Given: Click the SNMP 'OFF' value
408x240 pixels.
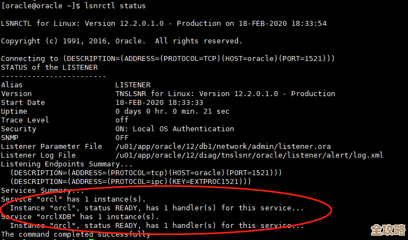Looking at the screenshot, I should point(122,138).
